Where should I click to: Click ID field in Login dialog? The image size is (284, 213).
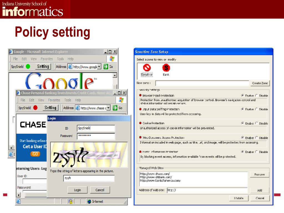click(96, 128)
